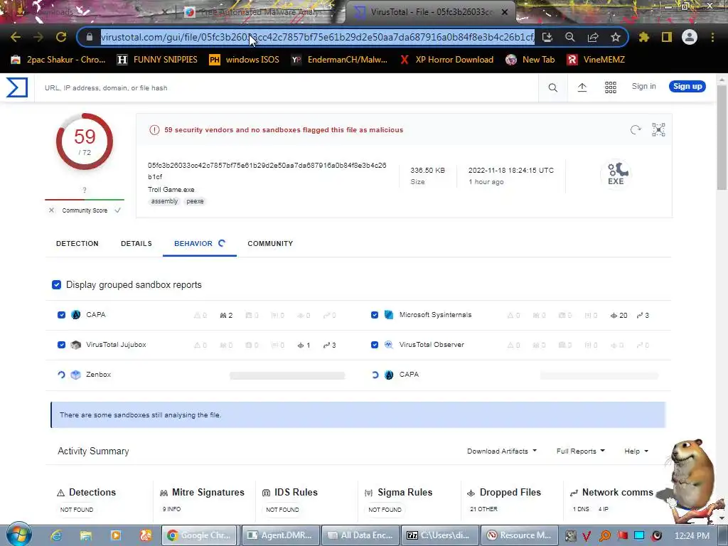Click the install/download page icon in address bar
This screenshot has width=728, height=546.
[x=547, y=37]
